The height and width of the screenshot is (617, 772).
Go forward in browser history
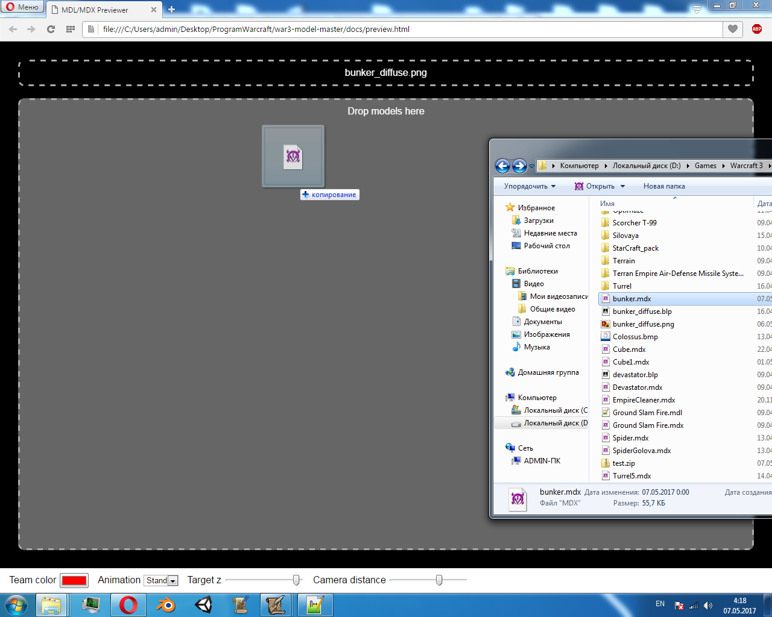point(31,29)
